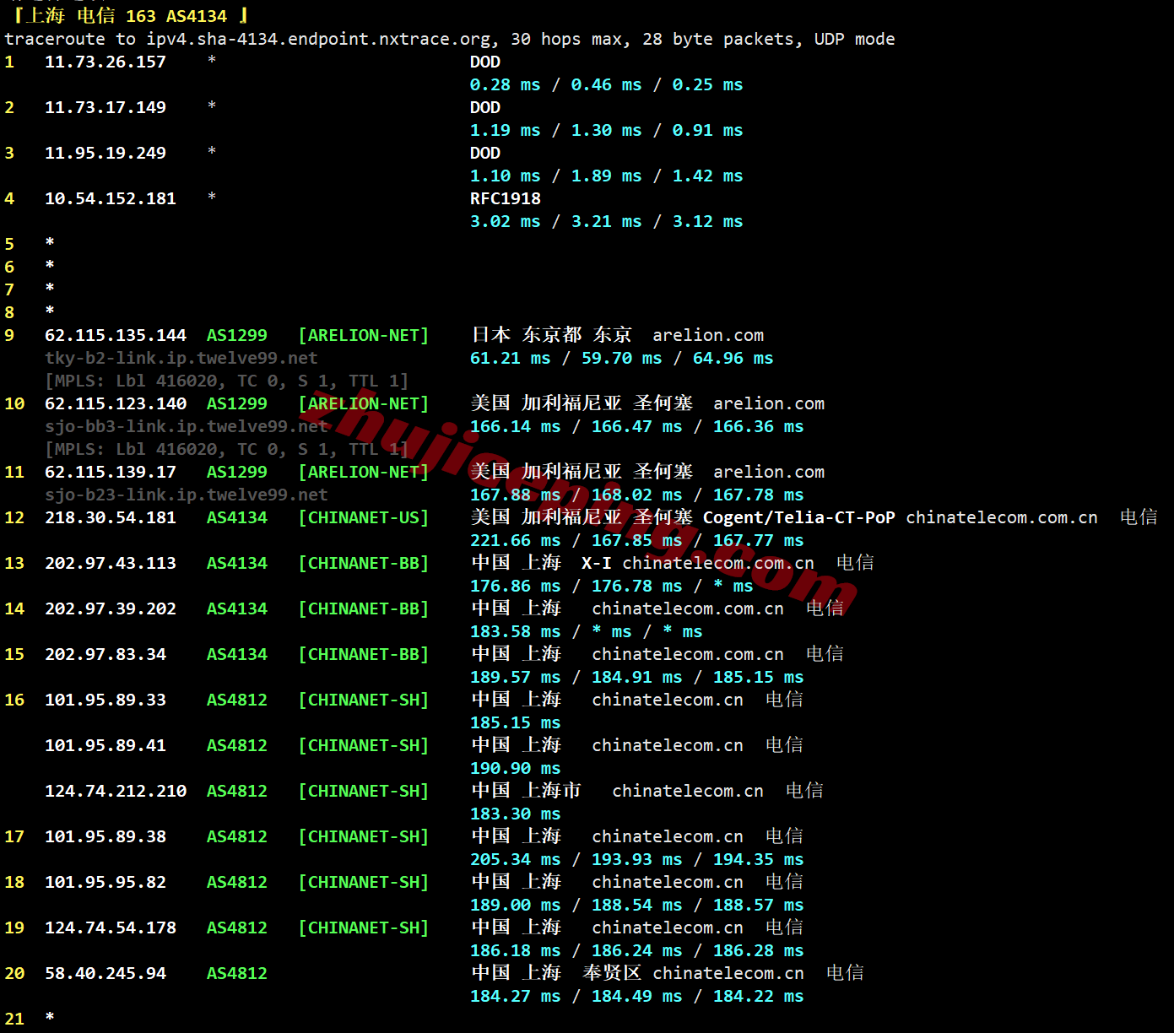Click the AS4812 label on hop 20

237,973
